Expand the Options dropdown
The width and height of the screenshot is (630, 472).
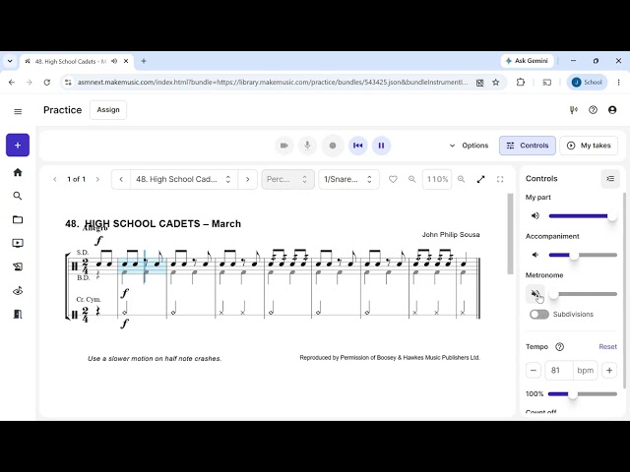click(x=469, y=146)
